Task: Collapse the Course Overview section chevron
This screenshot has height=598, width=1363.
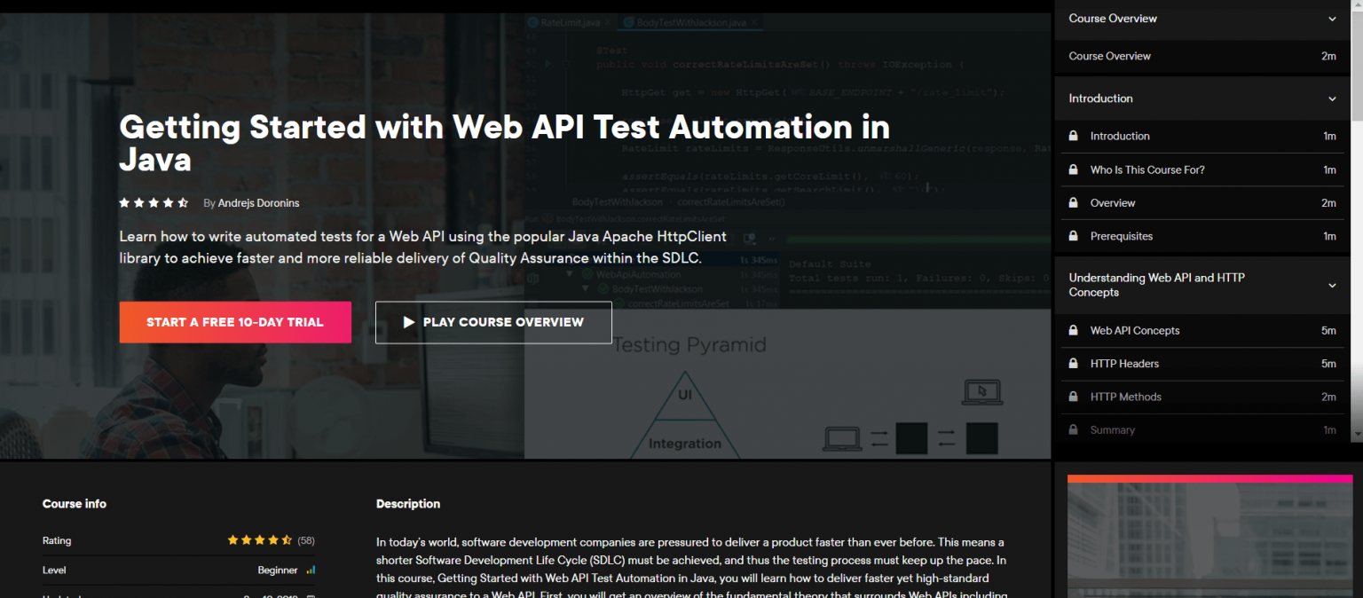Action: (1332, 19)
